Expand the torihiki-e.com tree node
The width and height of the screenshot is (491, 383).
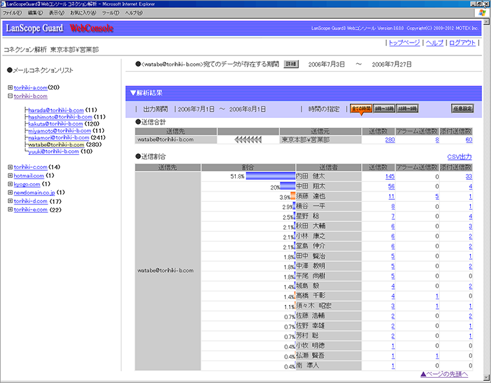[x=10, y=210]
